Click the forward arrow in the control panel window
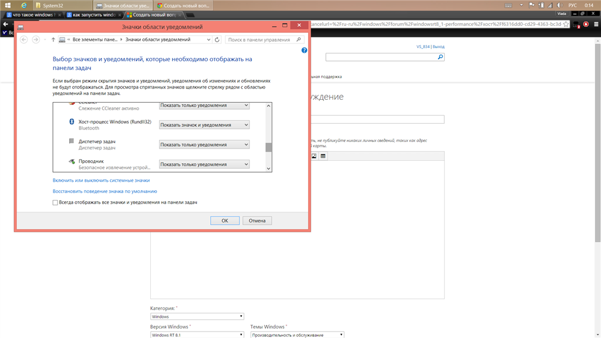The width and height of the screenshot is (601, 338). pos(36,39)
